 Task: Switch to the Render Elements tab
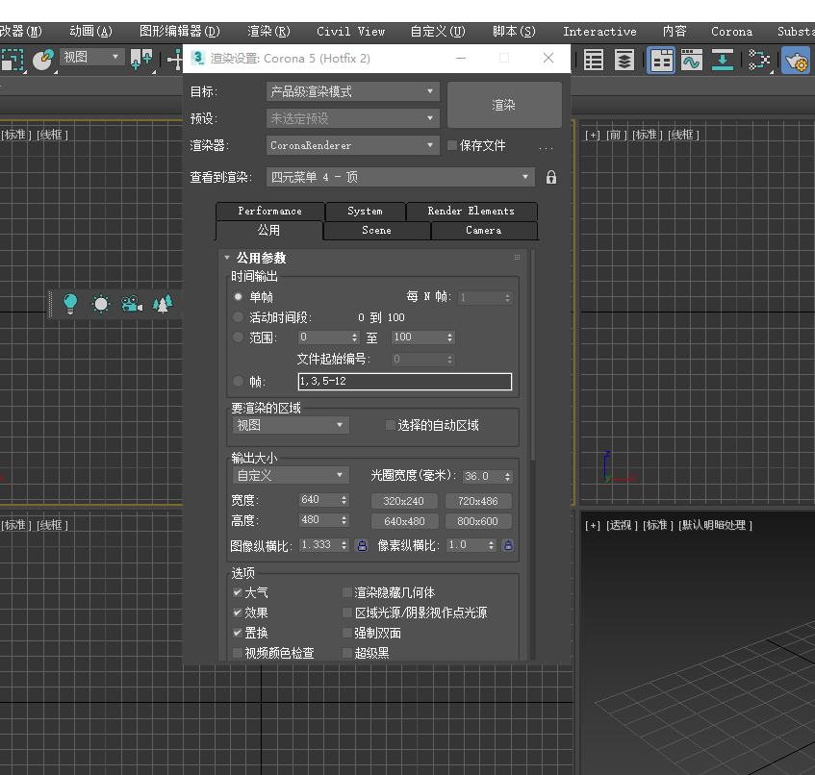[x=471, y=211]
